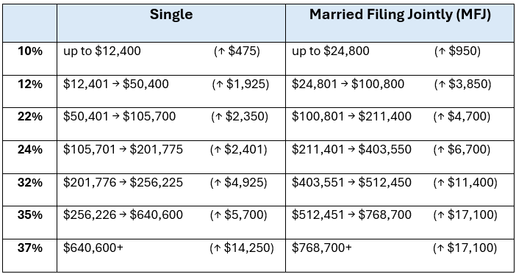Click the $12,401 → $50,400 range
This screenshot has width=516, height=274.
116,84
